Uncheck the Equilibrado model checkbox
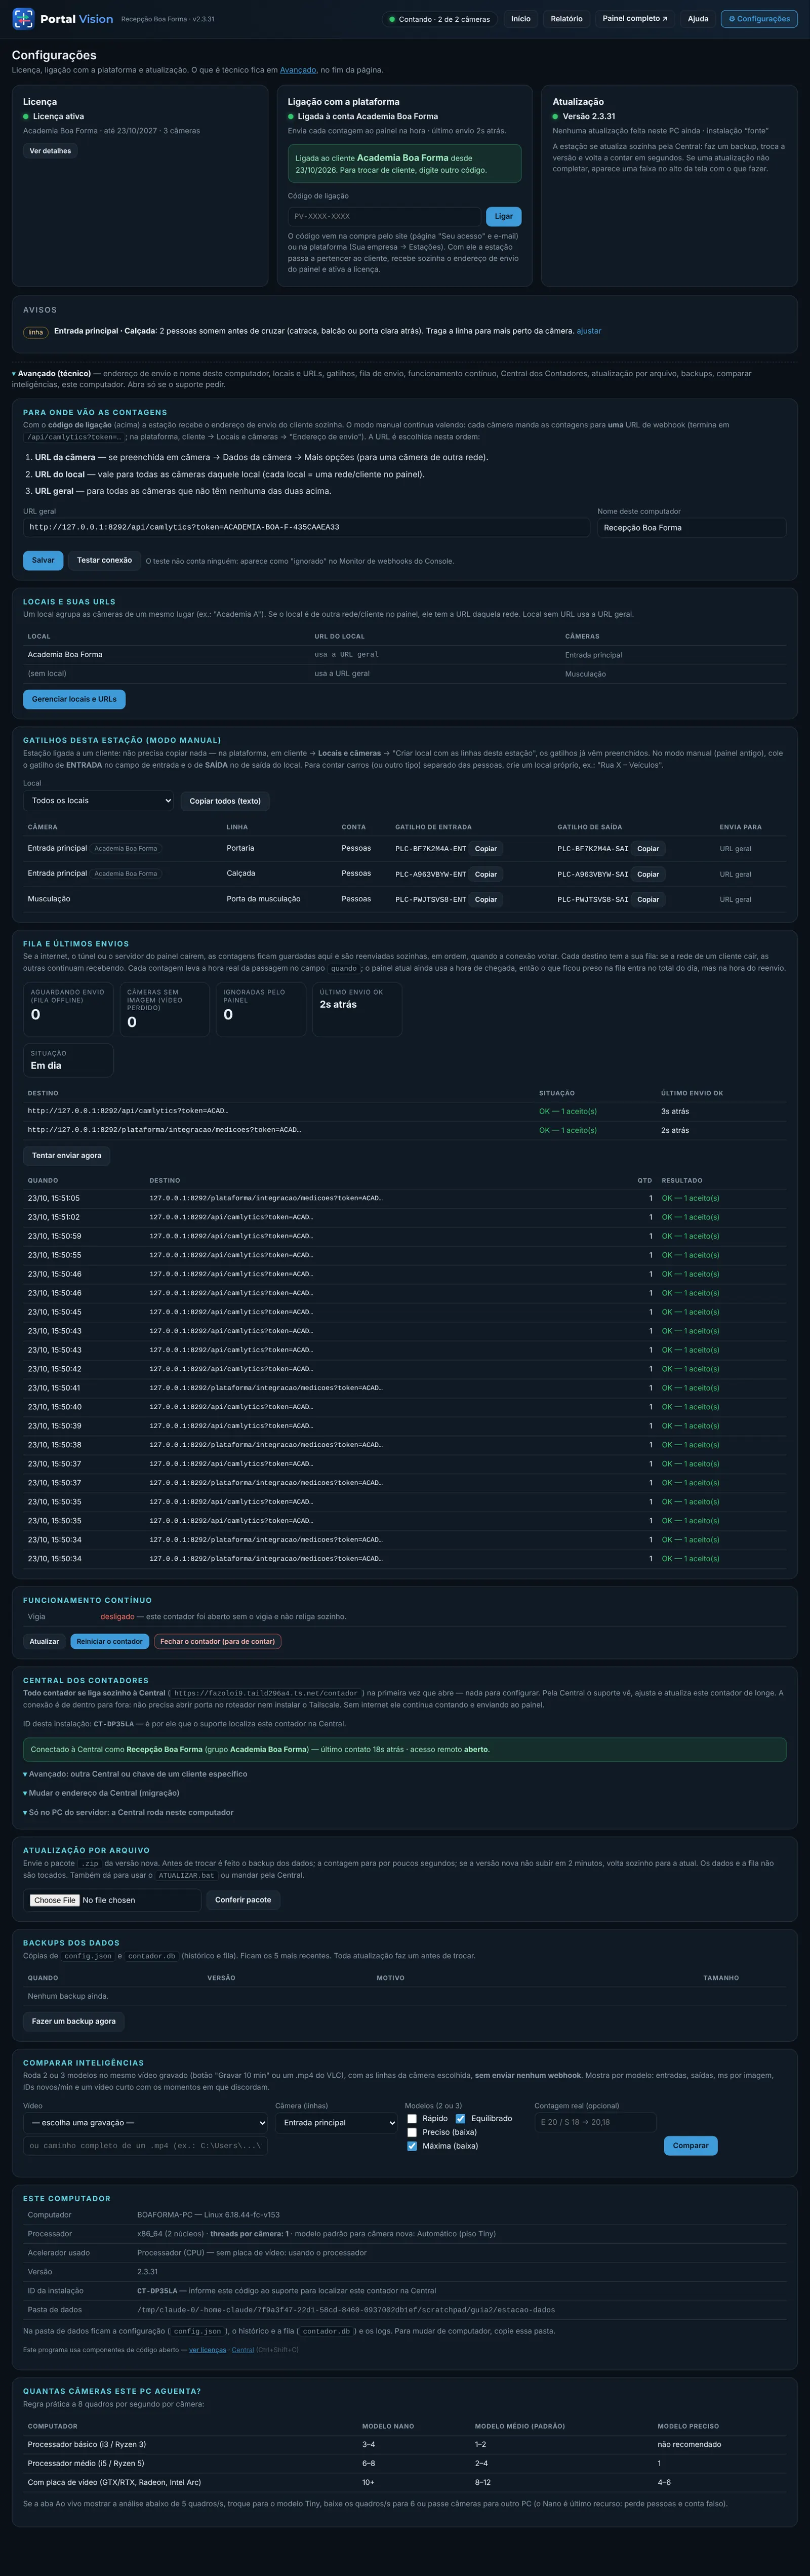This screenshot has height=2576, width=810. pos(460,2118)
